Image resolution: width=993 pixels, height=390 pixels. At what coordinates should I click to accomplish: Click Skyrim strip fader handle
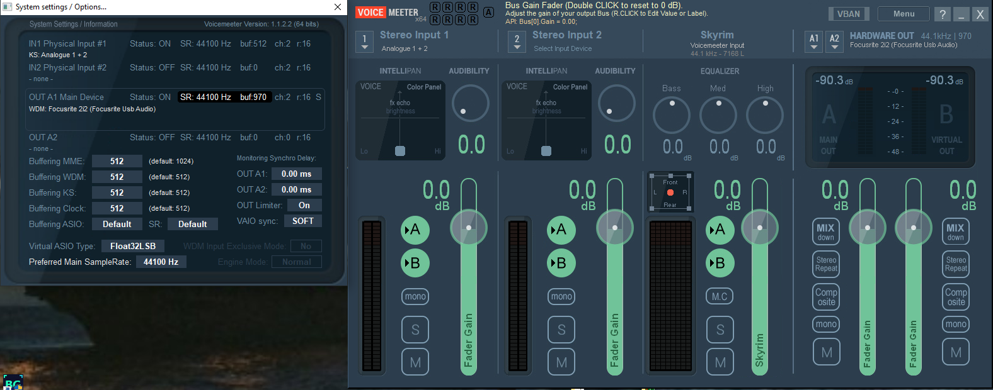click(x=759, y=227)
